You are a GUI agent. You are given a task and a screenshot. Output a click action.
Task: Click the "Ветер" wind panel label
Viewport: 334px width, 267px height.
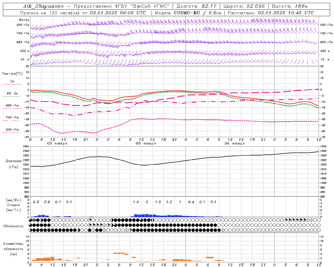coord(24,20)
